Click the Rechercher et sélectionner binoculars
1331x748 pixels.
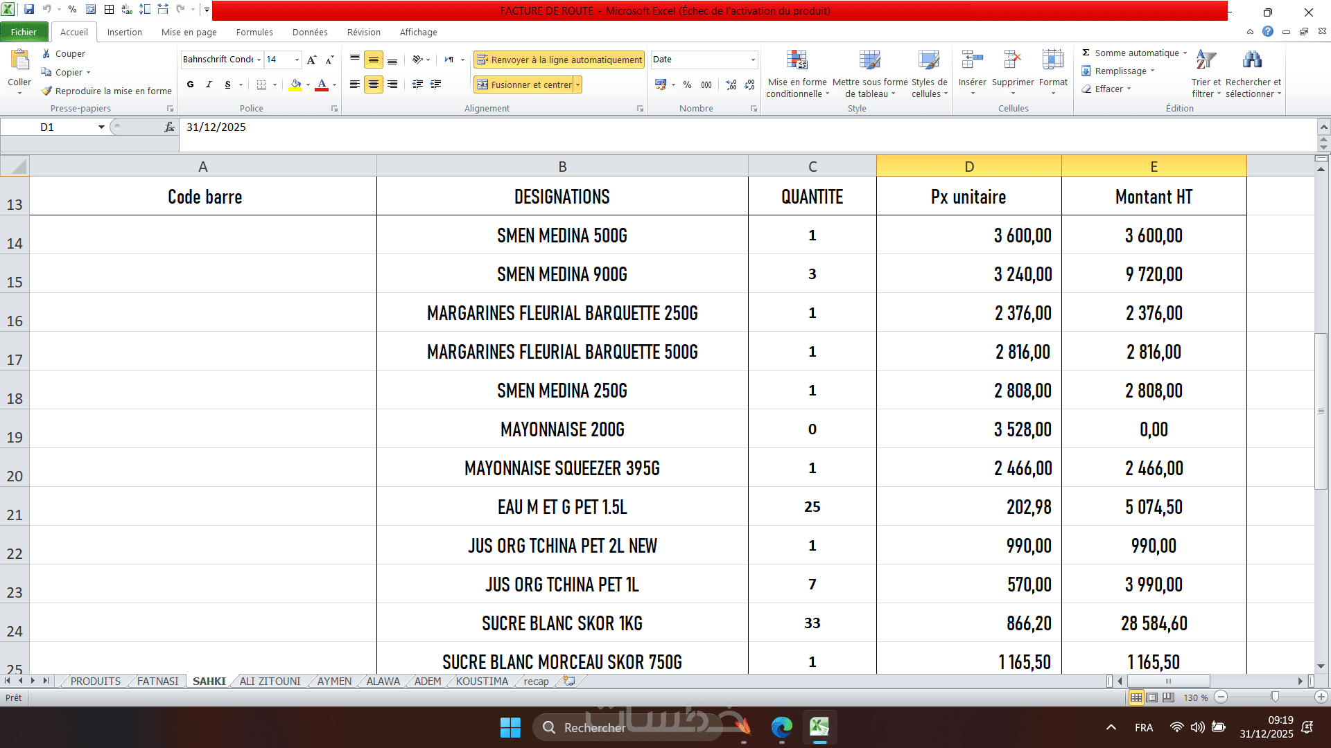pos(1252,61)
